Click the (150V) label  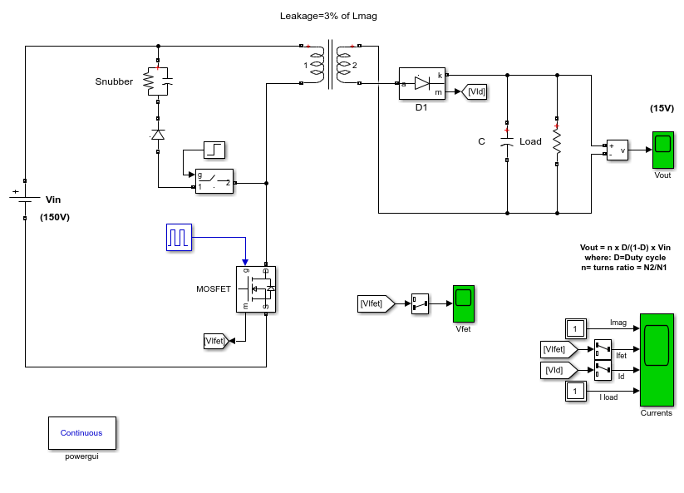[55, 217]
